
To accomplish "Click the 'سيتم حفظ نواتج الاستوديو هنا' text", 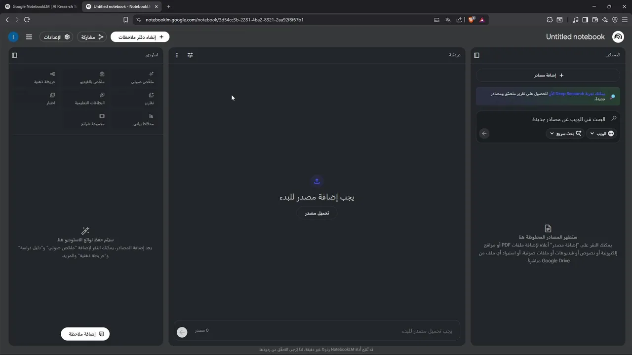I will (85, 240).
